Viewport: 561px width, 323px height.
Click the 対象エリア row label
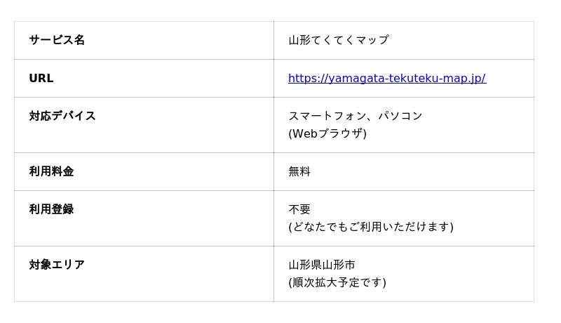tap(57, 265)
